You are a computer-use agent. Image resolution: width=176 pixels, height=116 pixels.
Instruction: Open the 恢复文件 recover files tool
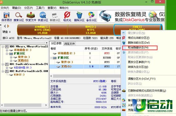pos(31,17)
